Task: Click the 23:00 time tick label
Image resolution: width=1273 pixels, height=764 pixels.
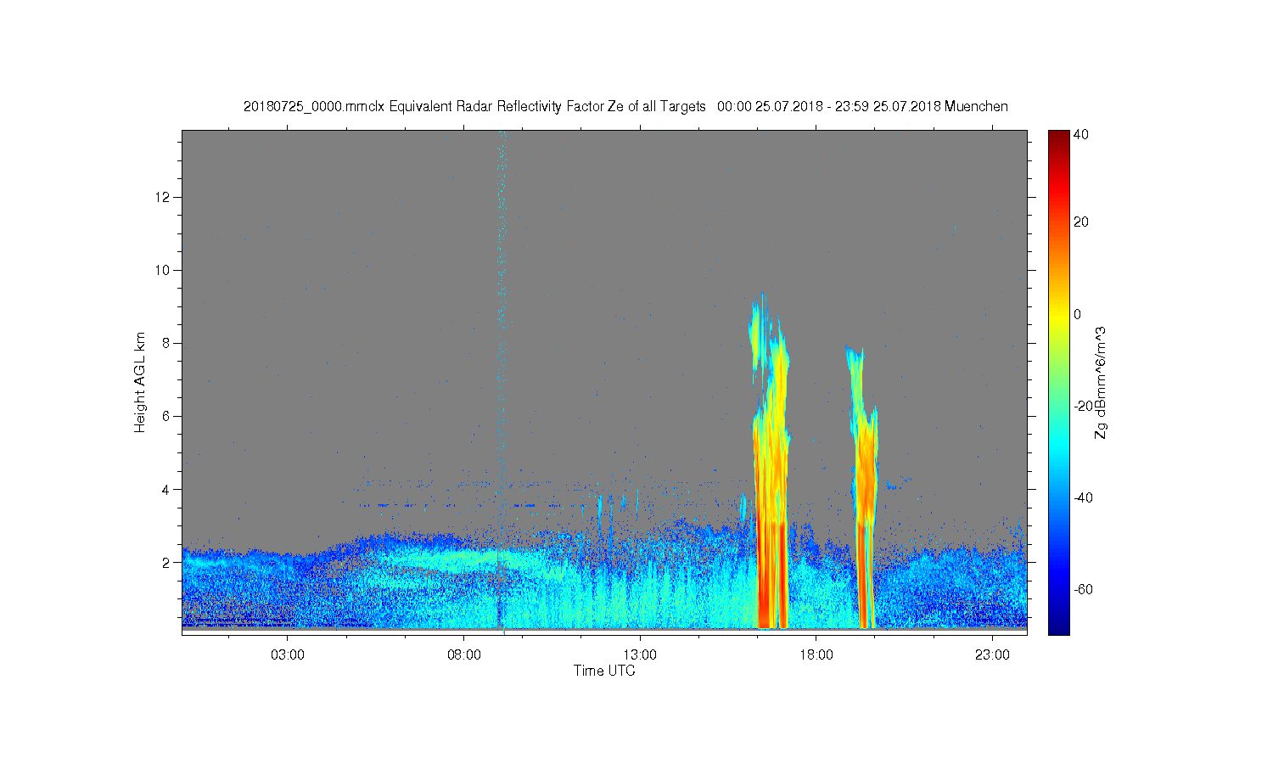Action: pos(992,655)
